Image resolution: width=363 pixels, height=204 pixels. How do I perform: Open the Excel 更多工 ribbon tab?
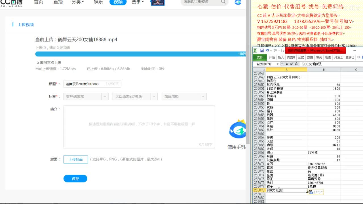pyautogui.click(x=350, y=57)
